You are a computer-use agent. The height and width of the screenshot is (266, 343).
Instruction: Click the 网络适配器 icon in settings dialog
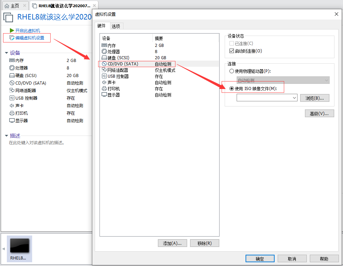pos(104,70)
